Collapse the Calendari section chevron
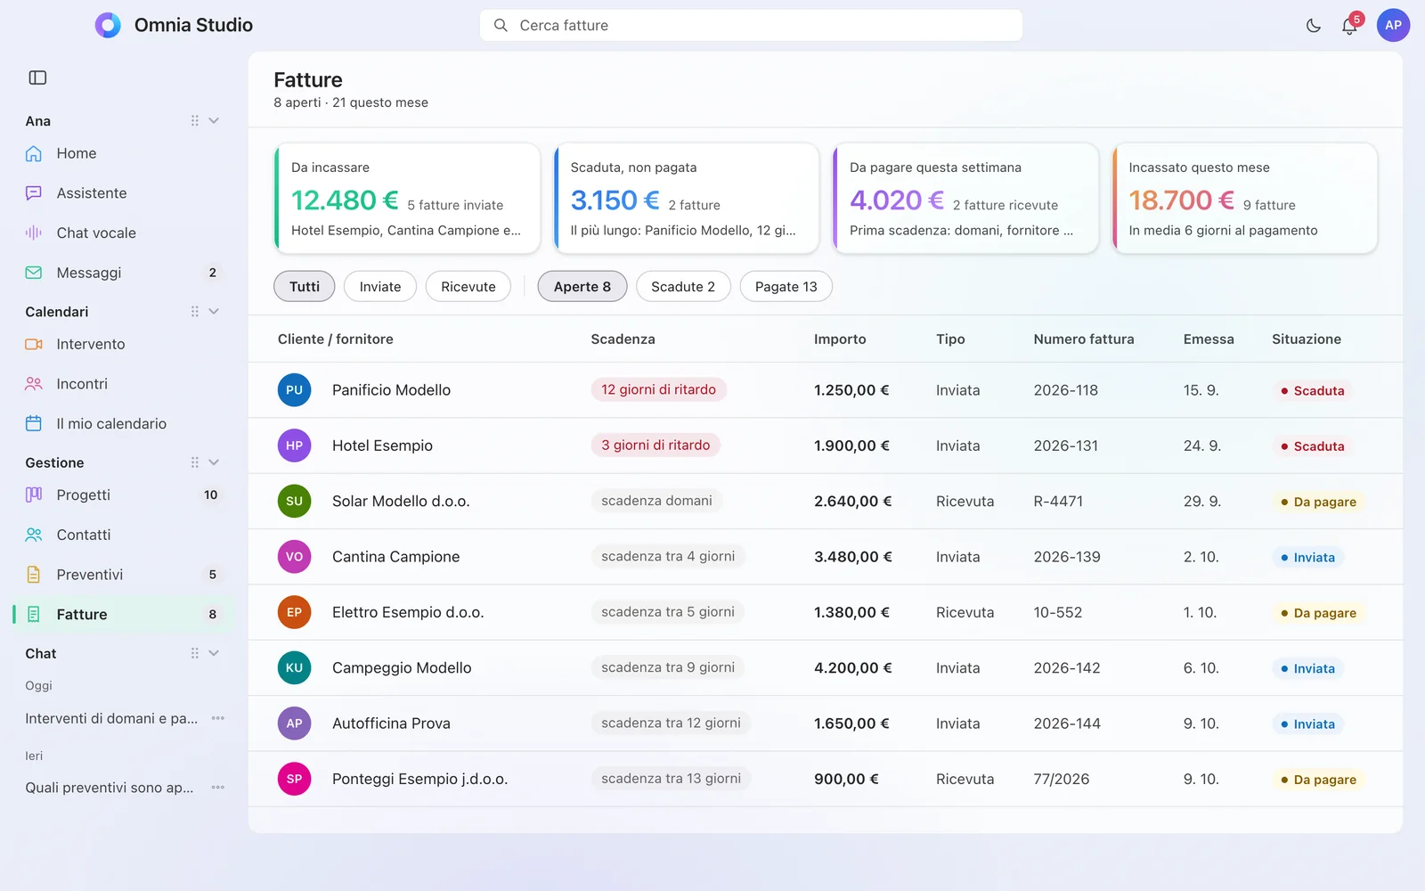The image size is (1425, 891). pyautogui.click(x=214, y=312)
